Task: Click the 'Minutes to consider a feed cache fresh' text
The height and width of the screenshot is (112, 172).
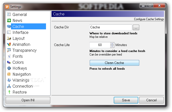Action: (x=117, y=51)
